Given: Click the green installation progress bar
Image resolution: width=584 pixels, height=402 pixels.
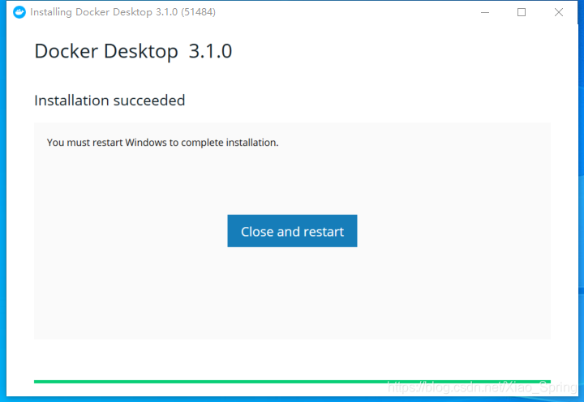Looking at the screenshot, I should point(292,382).
